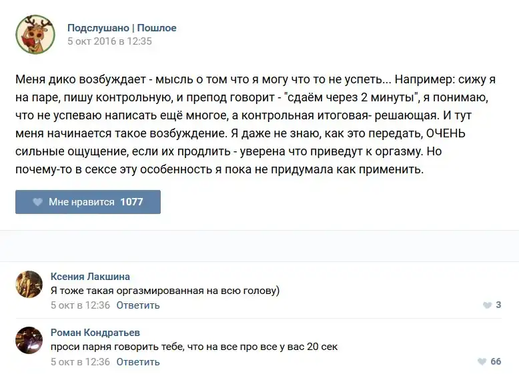Click the comment text Я тоже такая
The height and width of the screenshot is (374, 519).
point(165,291)
